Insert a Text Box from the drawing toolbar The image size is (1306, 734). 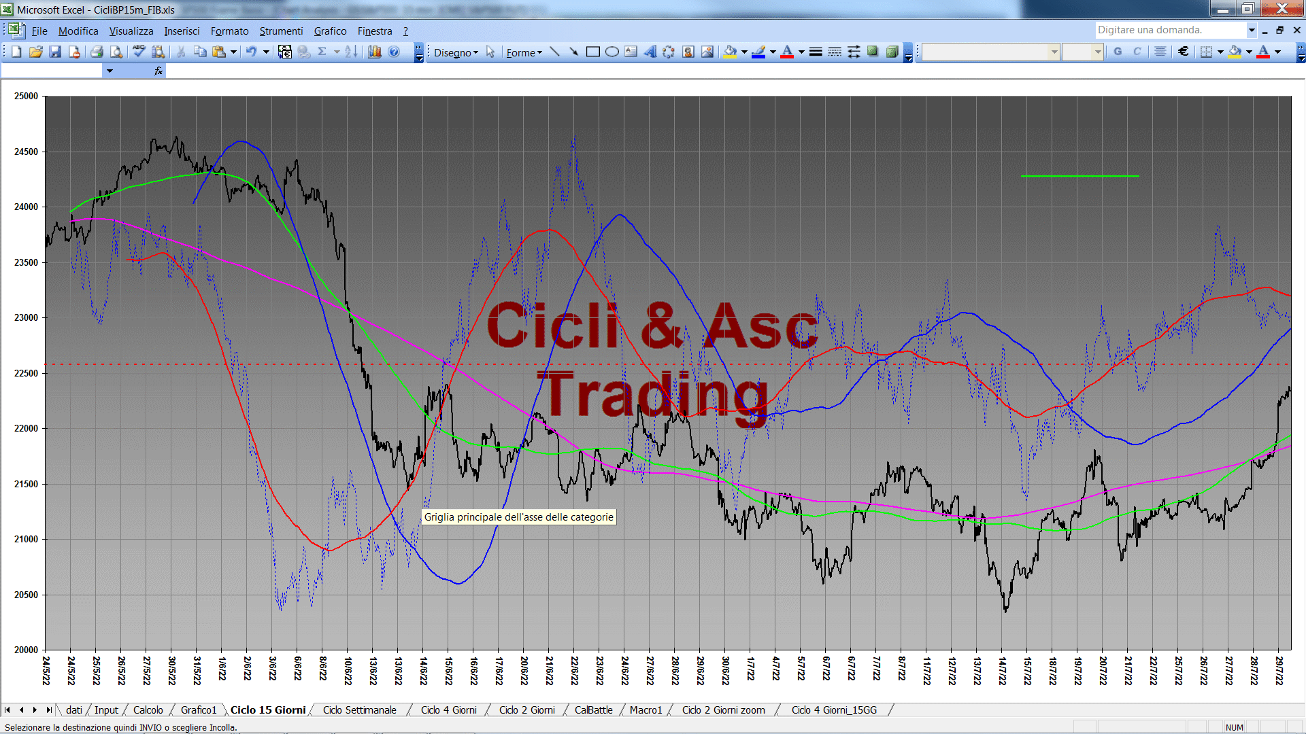tap(631, 52)
